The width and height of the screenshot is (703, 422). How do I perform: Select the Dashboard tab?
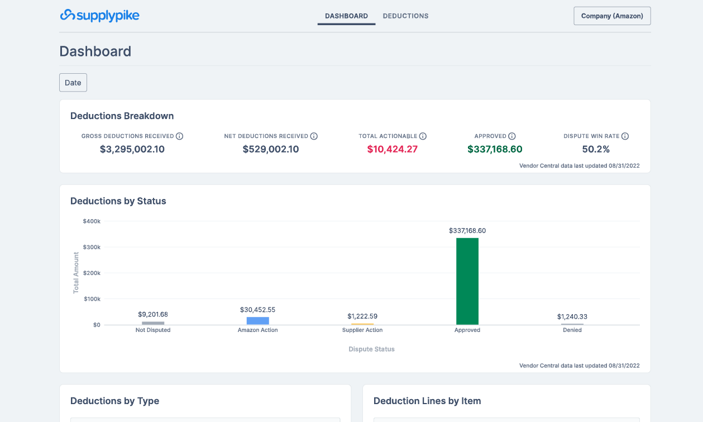[x=346, y=16]
